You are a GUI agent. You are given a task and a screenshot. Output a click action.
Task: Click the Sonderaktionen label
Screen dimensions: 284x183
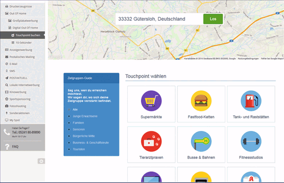point(19,113)
